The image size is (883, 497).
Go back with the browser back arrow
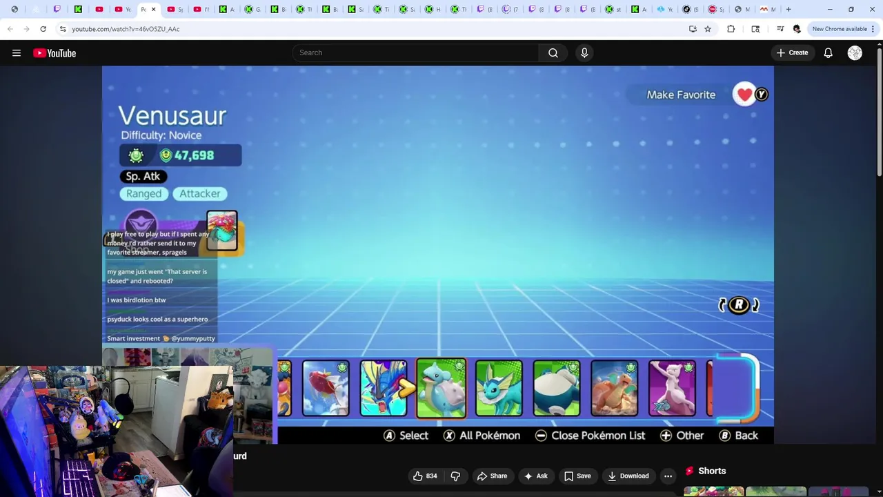[10, 29]
